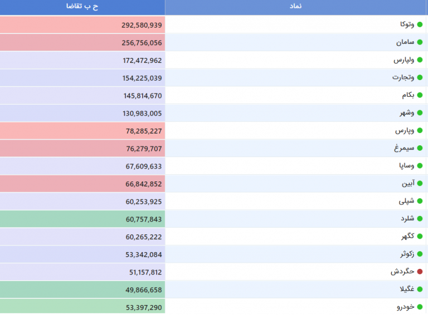This screenshot has width=428, height=315.
Task: Click the red status dot beside حگردش
Action: (x=420, y=272)
